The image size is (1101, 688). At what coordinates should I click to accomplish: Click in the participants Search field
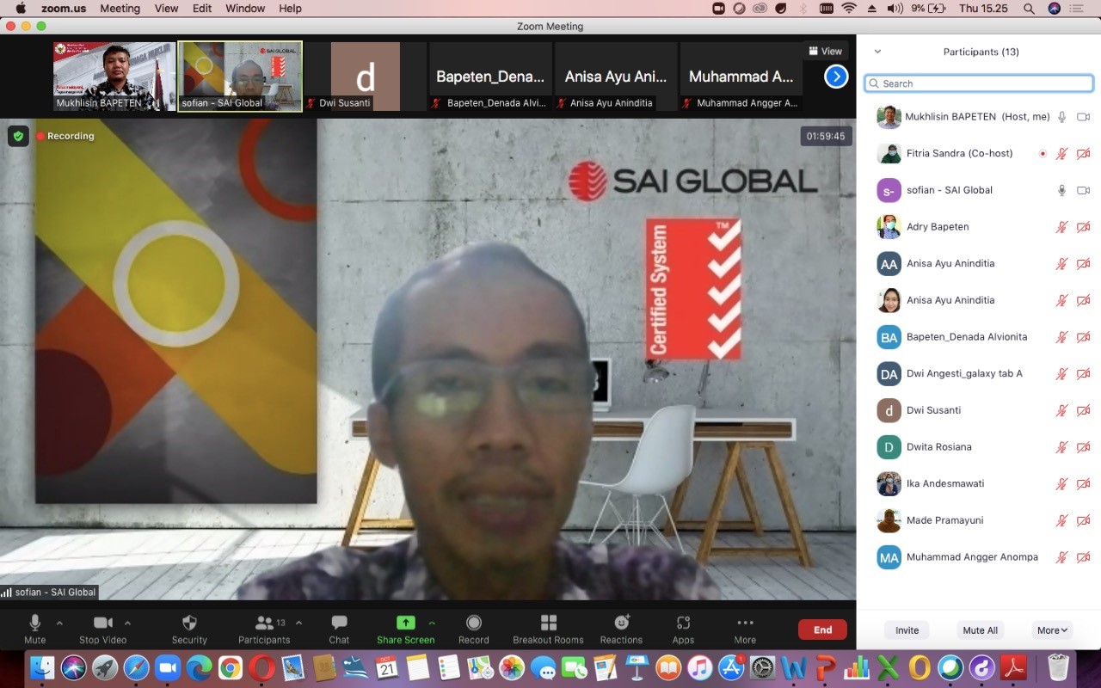click(x=979, y=83)
